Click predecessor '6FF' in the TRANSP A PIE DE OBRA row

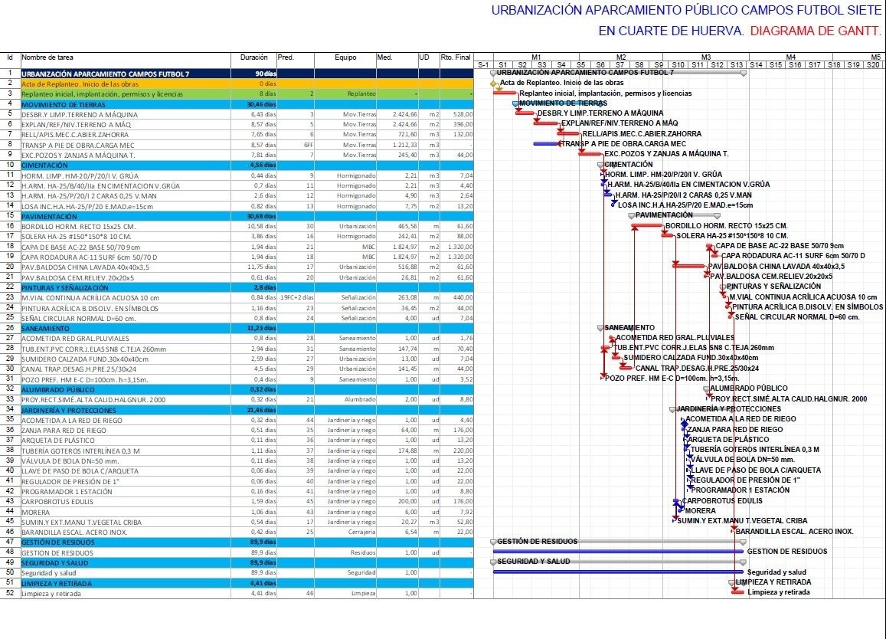pyautogui.click(x=309, y=146)
